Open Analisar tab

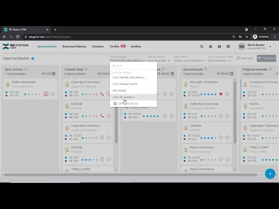pyautogui.click(x=136, y=47)
